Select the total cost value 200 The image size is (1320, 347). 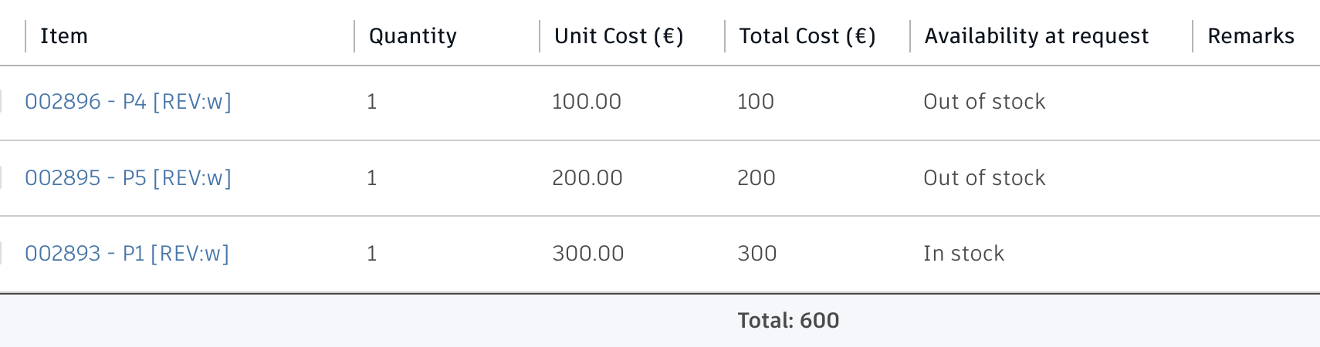756,178
